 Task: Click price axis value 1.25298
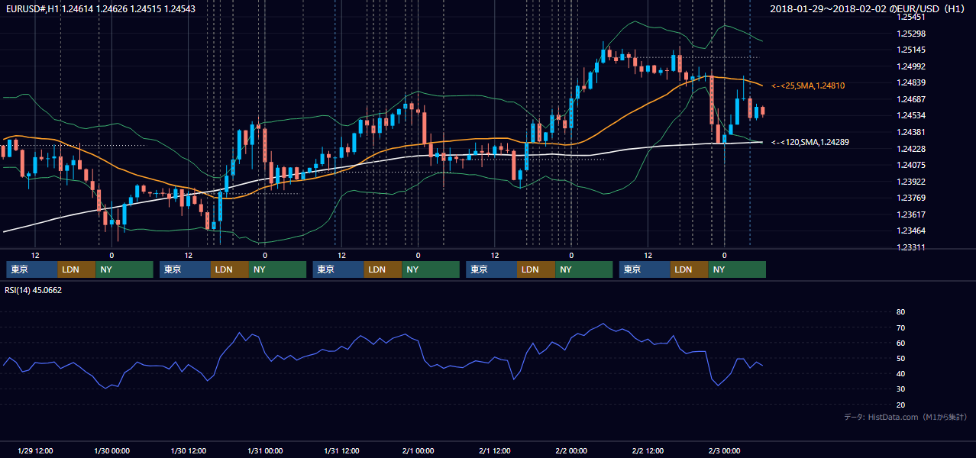coord(911,34)
